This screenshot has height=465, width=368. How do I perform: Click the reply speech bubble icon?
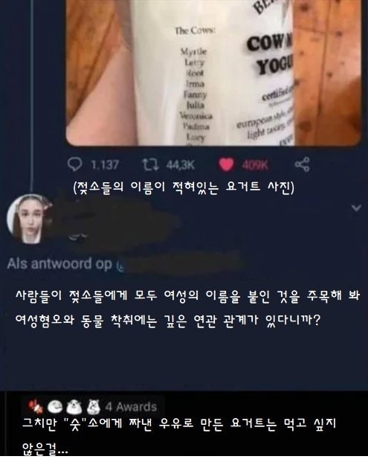tap(74, 164)
